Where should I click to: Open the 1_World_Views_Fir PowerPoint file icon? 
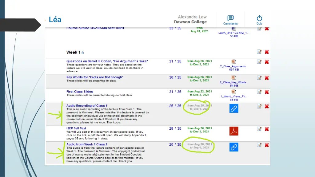point(234,92)
